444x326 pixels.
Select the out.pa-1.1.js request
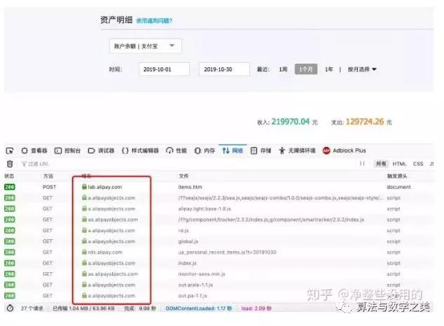(x=218, y=296)
